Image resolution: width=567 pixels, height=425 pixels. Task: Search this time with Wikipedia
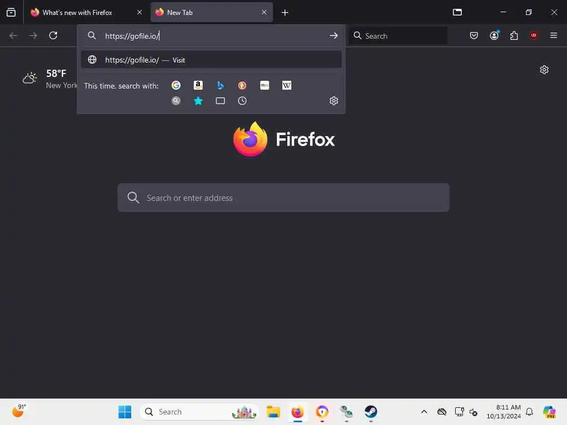tap(287, 85)
